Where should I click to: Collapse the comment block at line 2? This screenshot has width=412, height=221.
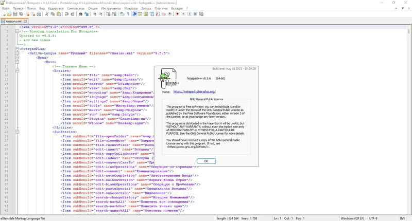click(17, 31)
